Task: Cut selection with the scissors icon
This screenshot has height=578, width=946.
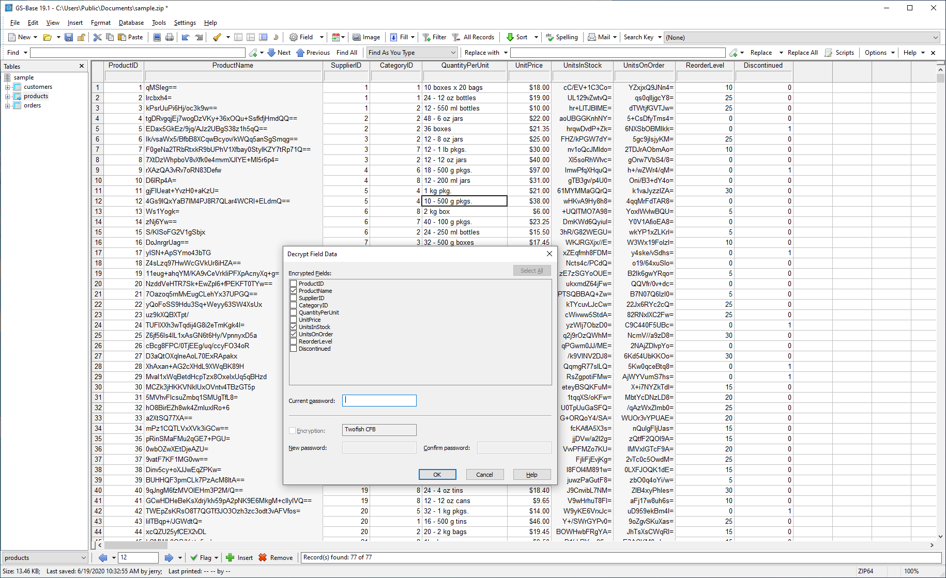Action: [x=97, y=37]
